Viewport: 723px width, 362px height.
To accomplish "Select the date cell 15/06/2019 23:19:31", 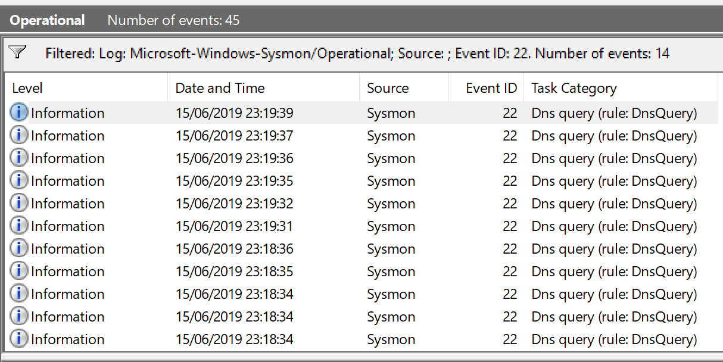I will pos(234,226).
